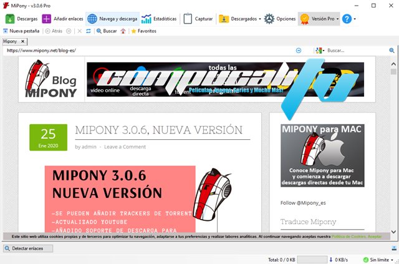This screenshot has width=399, height=264.
Task: Accept cookies with the Aceptar link
Action: tap(375, 237)
